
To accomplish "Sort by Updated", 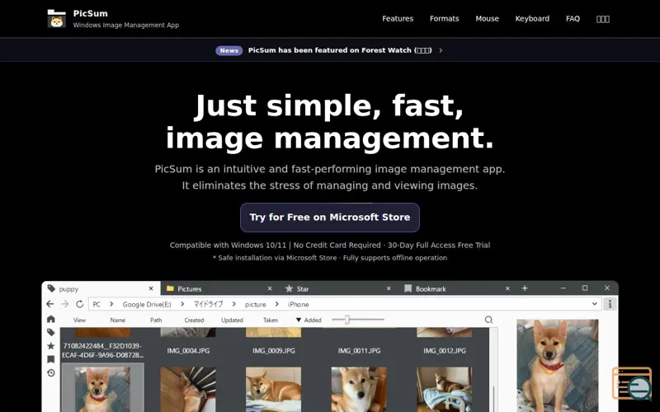I will coord(232,320).
